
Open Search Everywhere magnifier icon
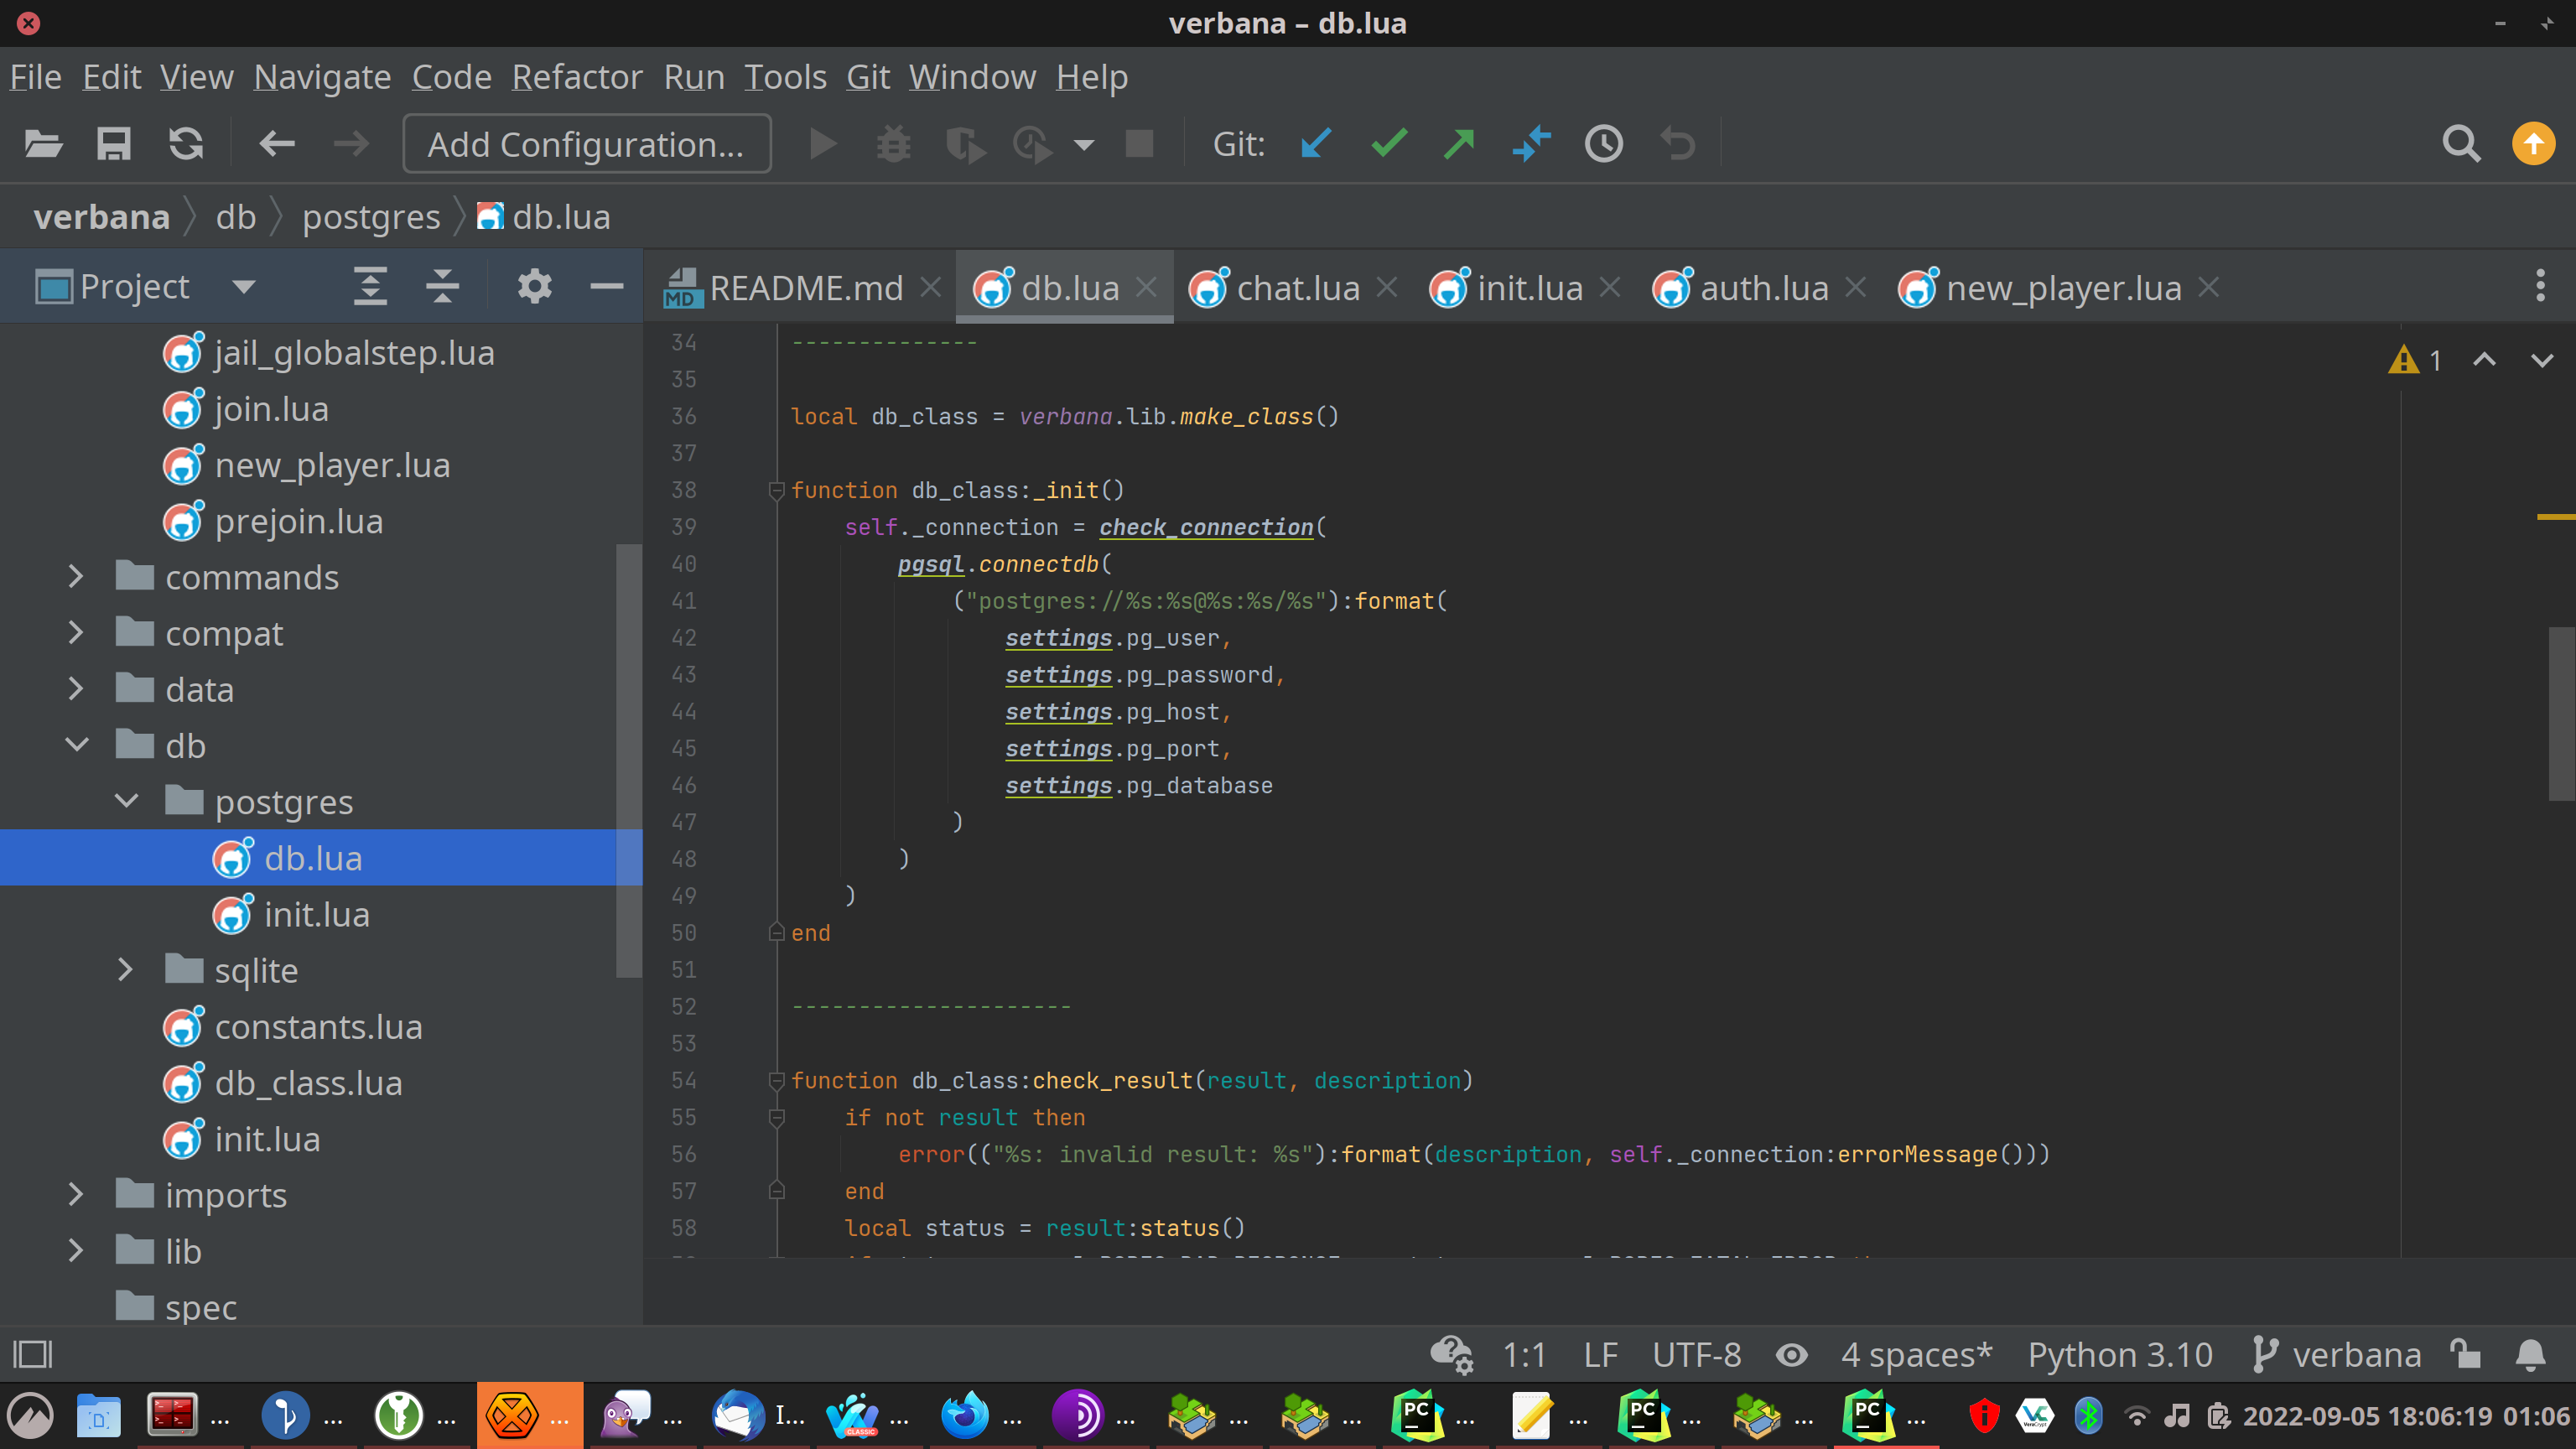2460,144
